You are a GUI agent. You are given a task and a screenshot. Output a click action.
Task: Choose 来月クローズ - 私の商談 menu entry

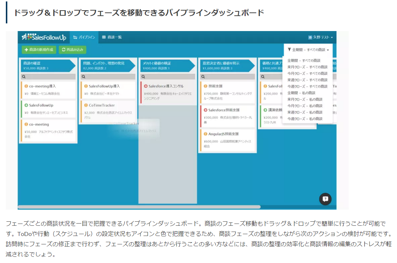point(305,99)
